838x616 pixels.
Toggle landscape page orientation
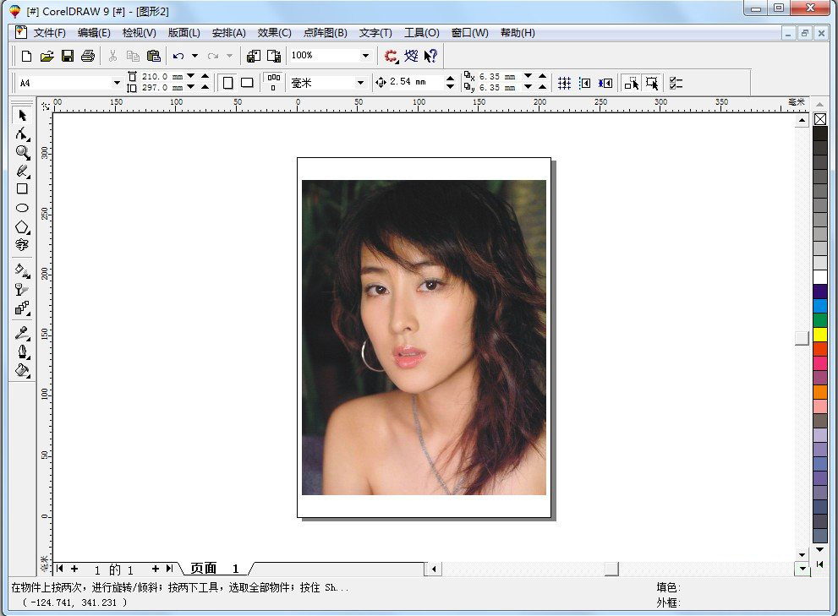247,83
